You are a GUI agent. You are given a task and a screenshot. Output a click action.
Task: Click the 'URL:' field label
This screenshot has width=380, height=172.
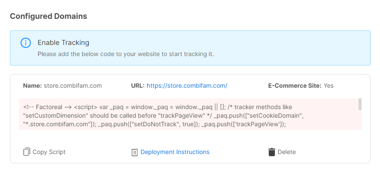click(x=138, y=86)
